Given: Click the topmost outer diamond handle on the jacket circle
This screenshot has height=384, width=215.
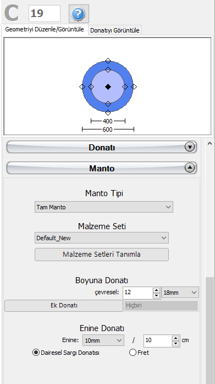Looking at the screenshot, I should tap(108, 61).
